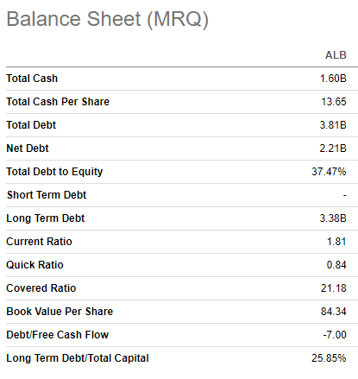
Task: Click the Quick Ratio label
Action: (x=35, y=265)
